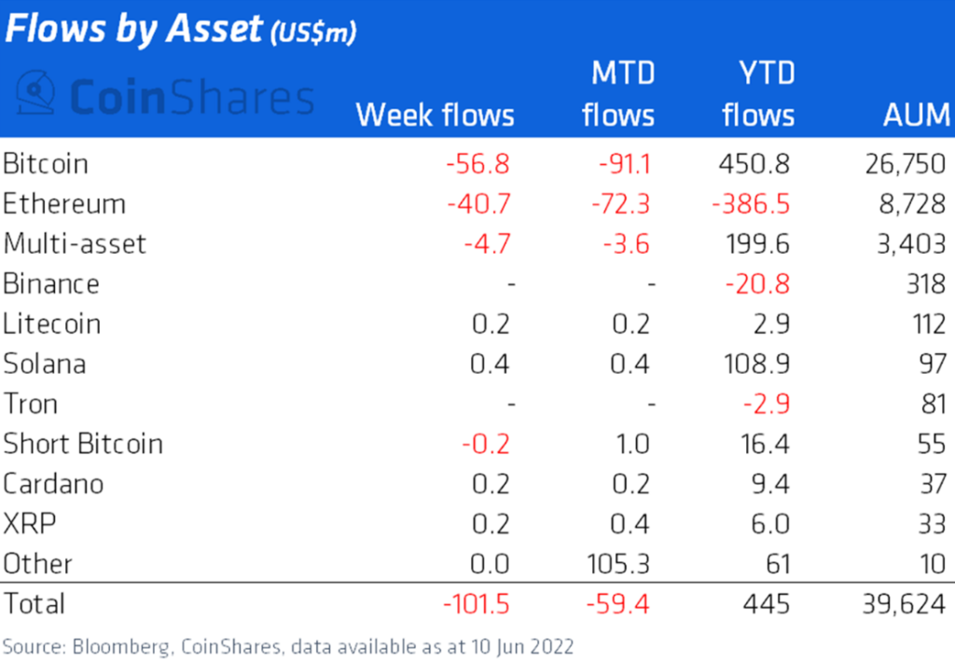This screenshot has width=955, height=661.
Task: Select the Cardano row label
Action: (x=53, y=484)
